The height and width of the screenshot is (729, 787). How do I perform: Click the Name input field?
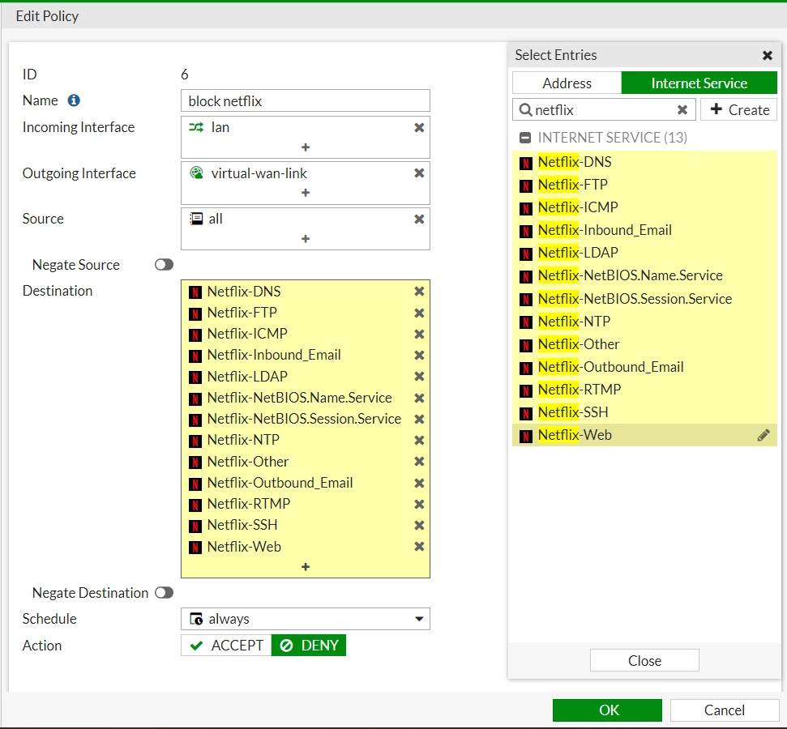click(306, 101)
